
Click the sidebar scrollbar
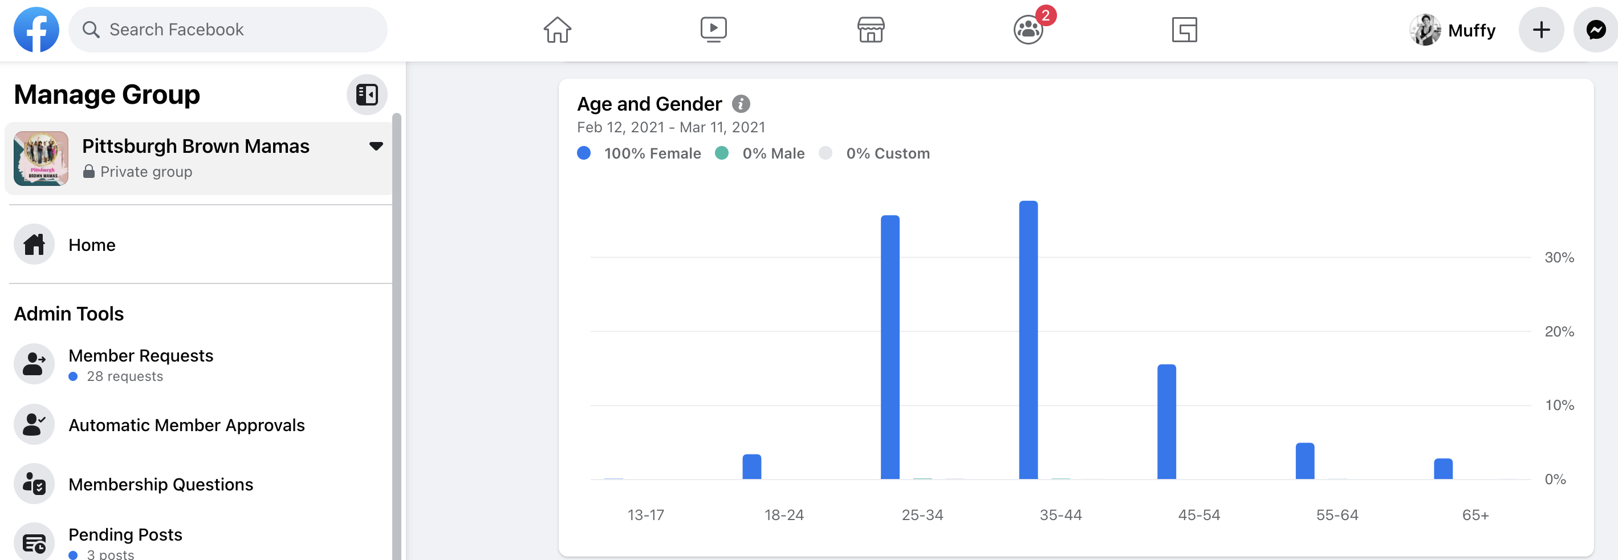(396, 336)
